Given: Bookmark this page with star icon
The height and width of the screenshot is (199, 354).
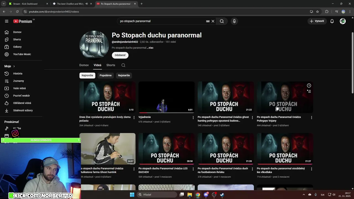Looking at the screenshot, I should 317,12.
